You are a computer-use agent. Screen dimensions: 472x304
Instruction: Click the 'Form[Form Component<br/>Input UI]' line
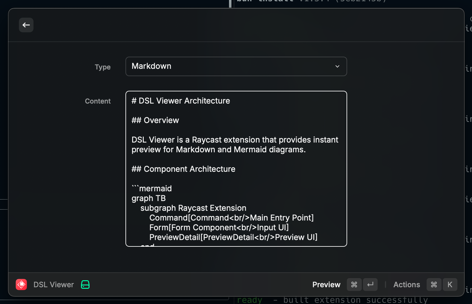tap(219, 228)
